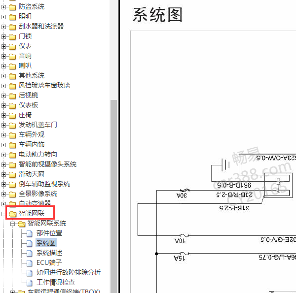Click the 后视镜 folder icon

(12, 96)
